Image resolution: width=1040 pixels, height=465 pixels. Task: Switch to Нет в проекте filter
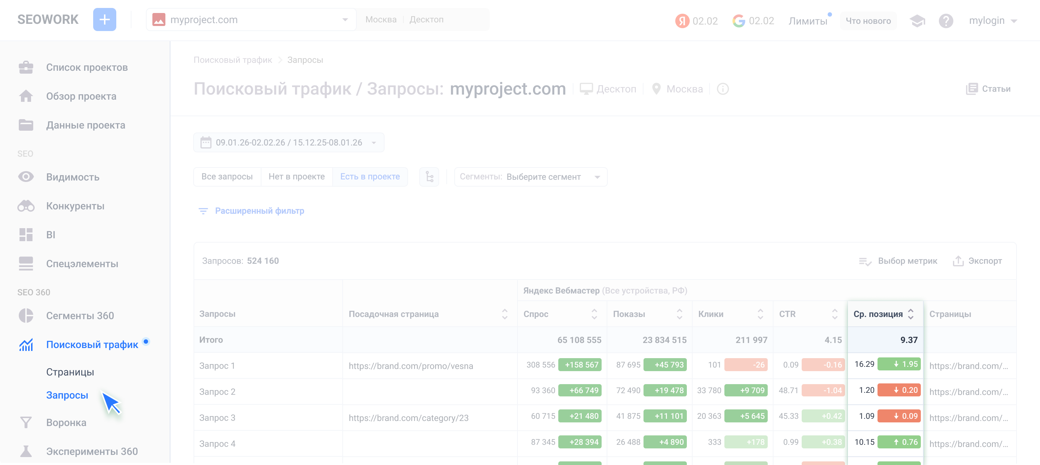(x=296, y=177)
